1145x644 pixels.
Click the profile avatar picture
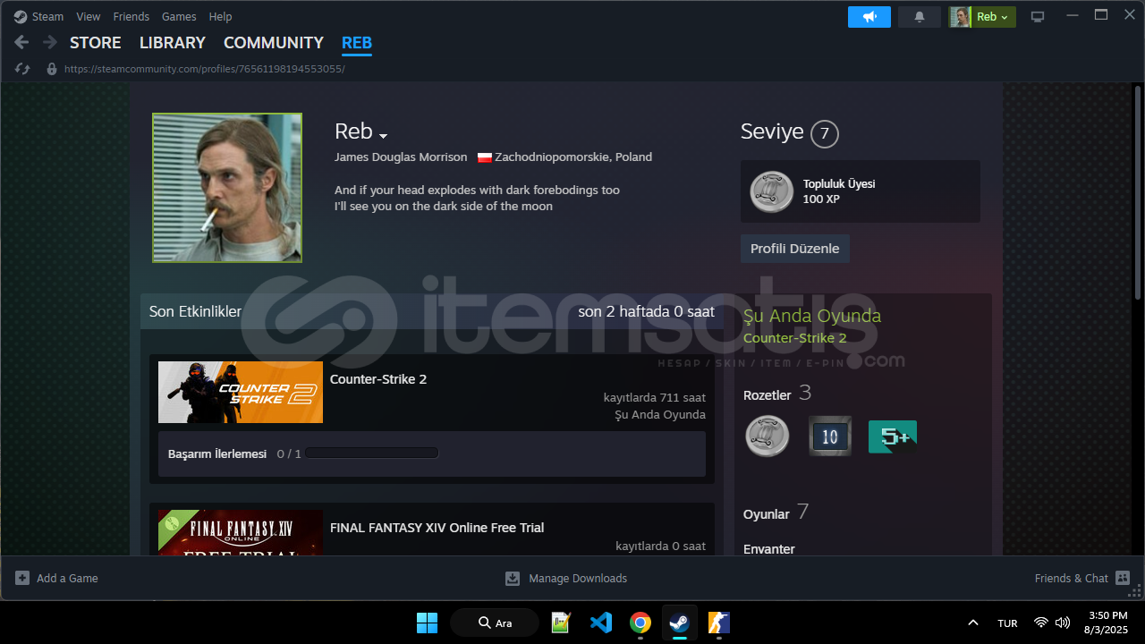tap(227, 188)
